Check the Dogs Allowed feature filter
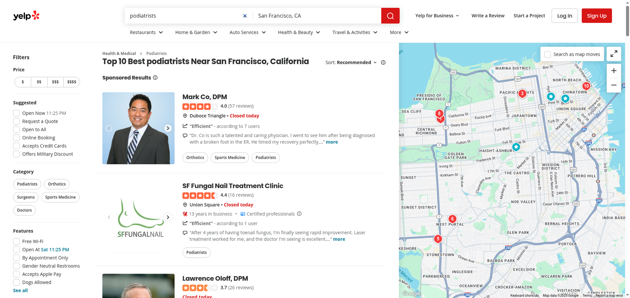The height and width of the screenshot is (298, 630). point(17,282)
